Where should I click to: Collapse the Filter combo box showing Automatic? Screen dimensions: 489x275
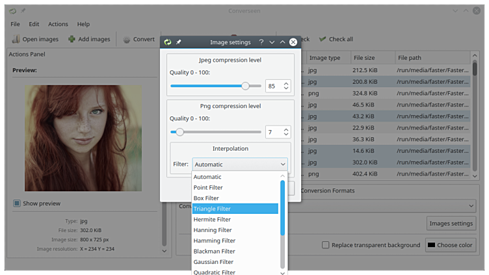[240, 164]
